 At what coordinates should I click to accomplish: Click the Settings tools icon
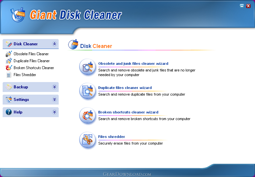click(x=9, y=99)
